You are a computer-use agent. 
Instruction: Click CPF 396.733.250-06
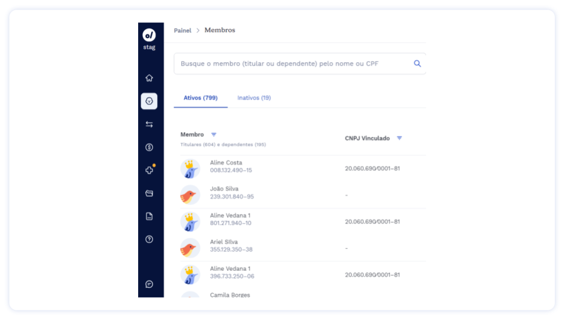click(232, 277)
